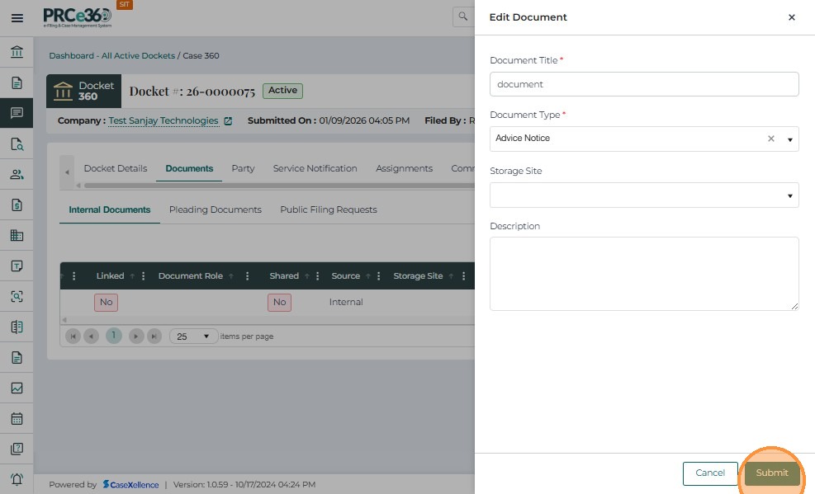Click the Cancel button

pos(710,473)
